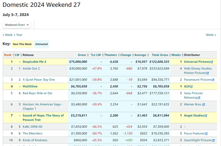Click external link icon beside Focus Features
This screenshot has width=221, height=146.
(x=206, y=134)
